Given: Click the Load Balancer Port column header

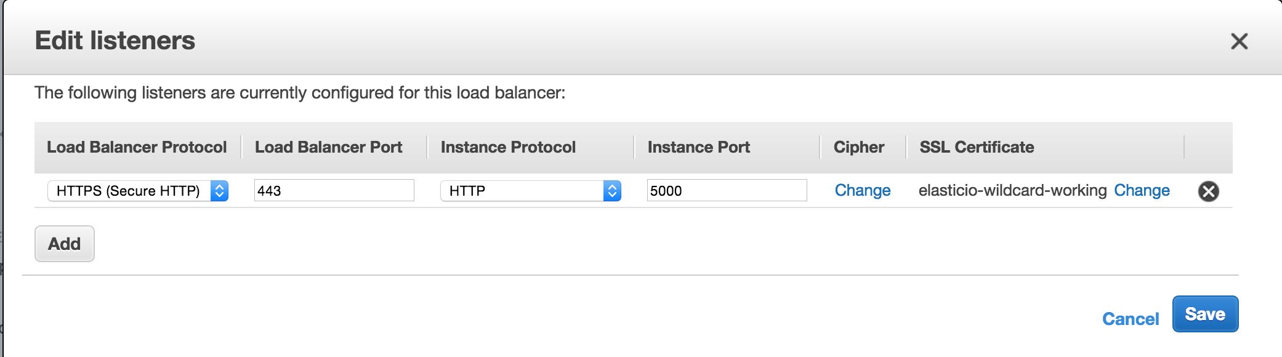Looking at the screenshot, I should point(329,147).
